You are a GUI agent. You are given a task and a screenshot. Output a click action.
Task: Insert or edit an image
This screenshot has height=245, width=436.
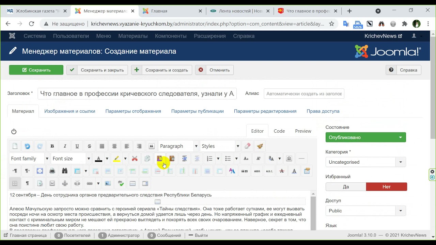click(x=108, y=183)
